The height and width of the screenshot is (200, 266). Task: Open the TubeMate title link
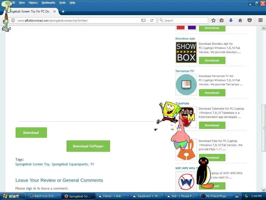182,103
